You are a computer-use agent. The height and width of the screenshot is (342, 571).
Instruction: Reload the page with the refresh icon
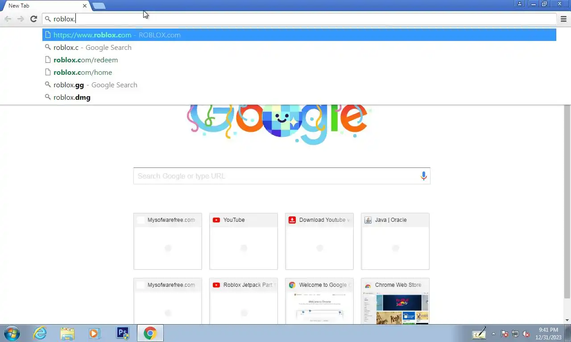tap(33, 19)
